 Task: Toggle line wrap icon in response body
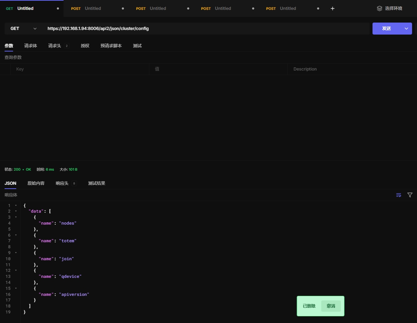(x=399, y=195)
